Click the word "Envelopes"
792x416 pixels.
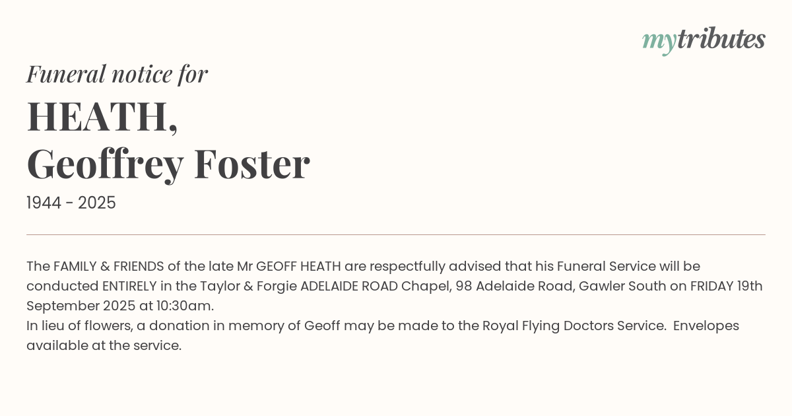(706, 326)
